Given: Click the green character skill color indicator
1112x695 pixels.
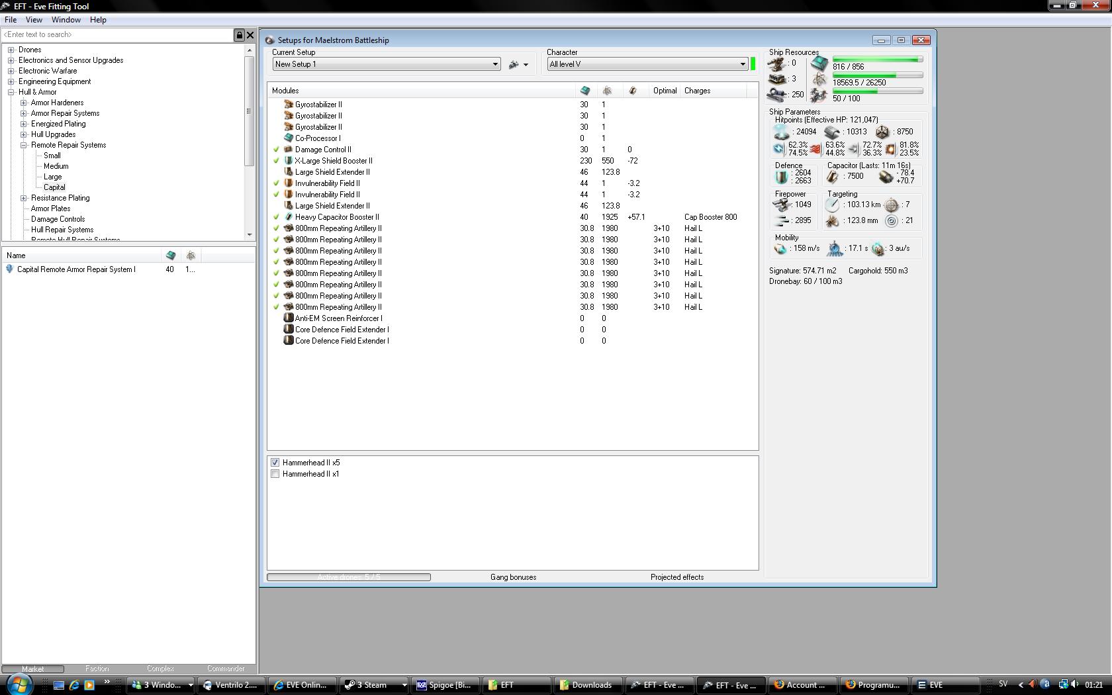Looking at the screenshot, I should pos(753,64).
